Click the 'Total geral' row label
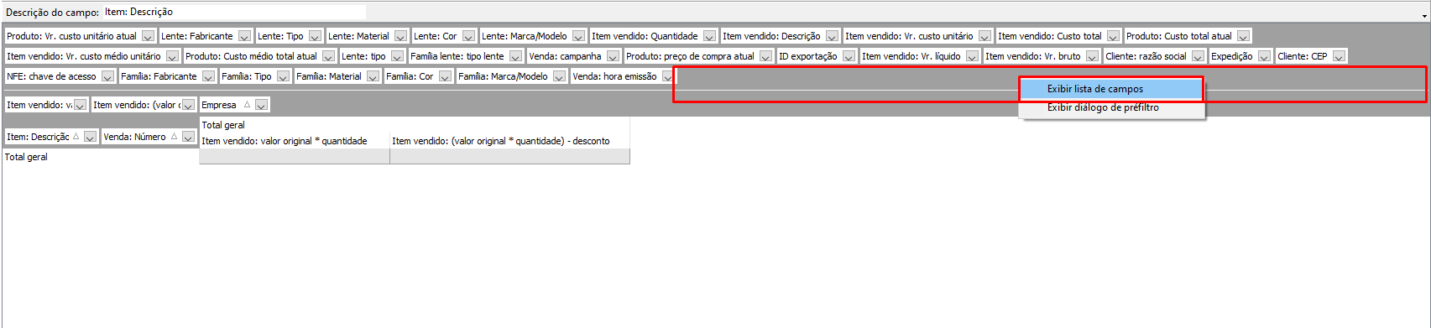This screenshot has height=328, width=1431. click(x=26, y=157)
